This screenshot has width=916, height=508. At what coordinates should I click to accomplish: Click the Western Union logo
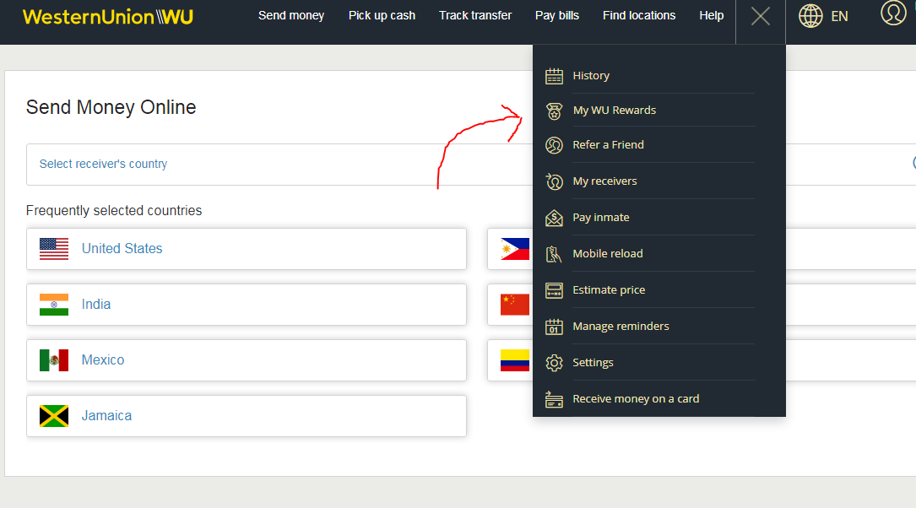pyautogui.click(x=107, y=16)
